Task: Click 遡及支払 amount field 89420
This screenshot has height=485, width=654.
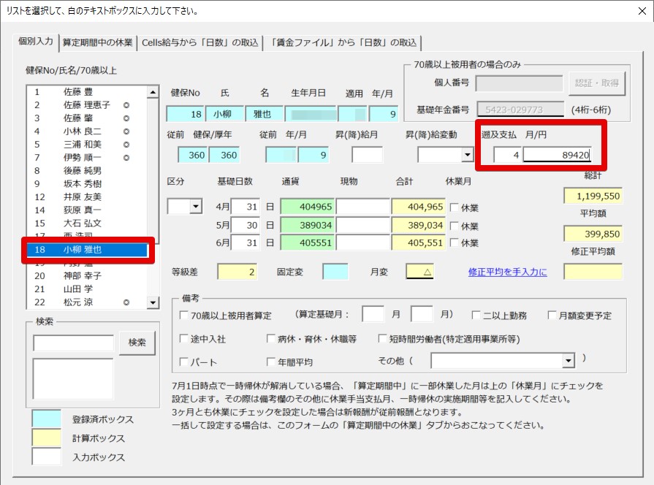Action: [557, 155]
